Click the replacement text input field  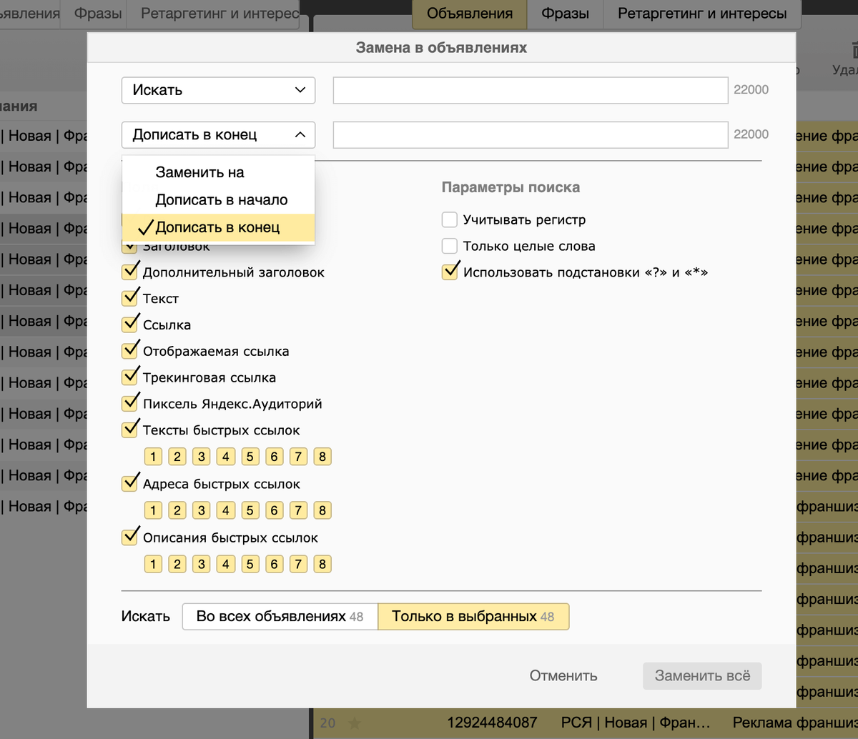(531, 134)
